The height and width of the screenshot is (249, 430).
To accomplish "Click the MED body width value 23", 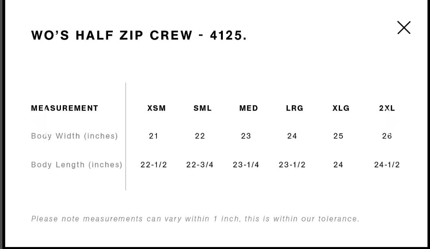I will [x=246, y=136].
